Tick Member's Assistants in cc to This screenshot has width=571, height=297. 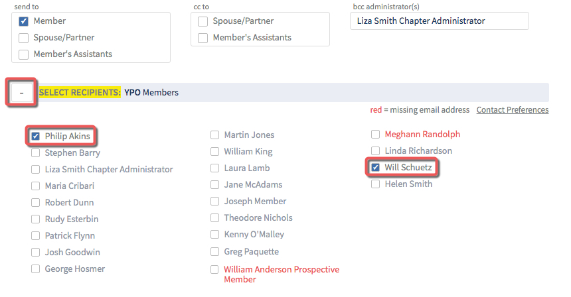[x=203, y=38]
